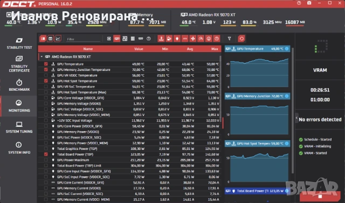Screen dimensions: 345x203
Task: Click the GPU Hot Spot graph blue dot
Action: (x=287, y=143)
